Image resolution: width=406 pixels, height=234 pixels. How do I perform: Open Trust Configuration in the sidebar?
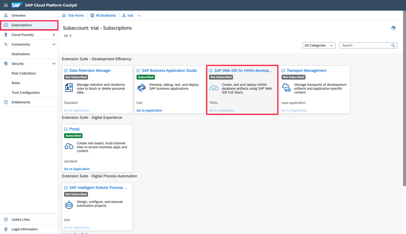point(29,93)
